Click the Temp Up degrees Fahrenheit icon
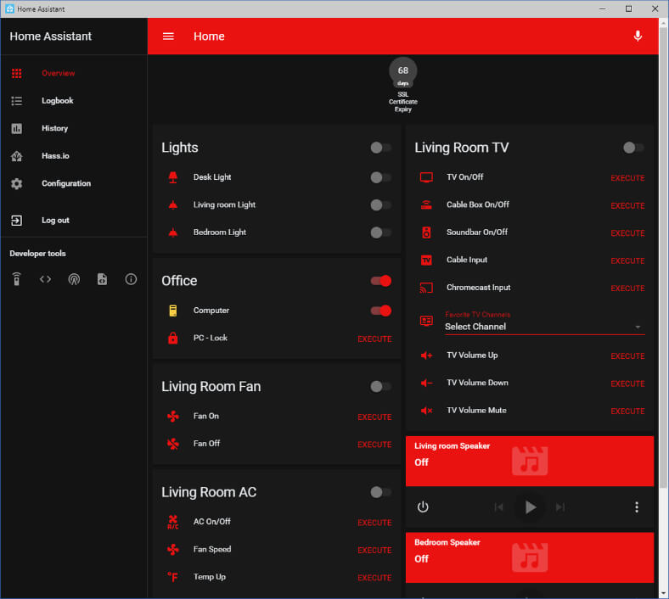The image size is (669, 599). 173,577
